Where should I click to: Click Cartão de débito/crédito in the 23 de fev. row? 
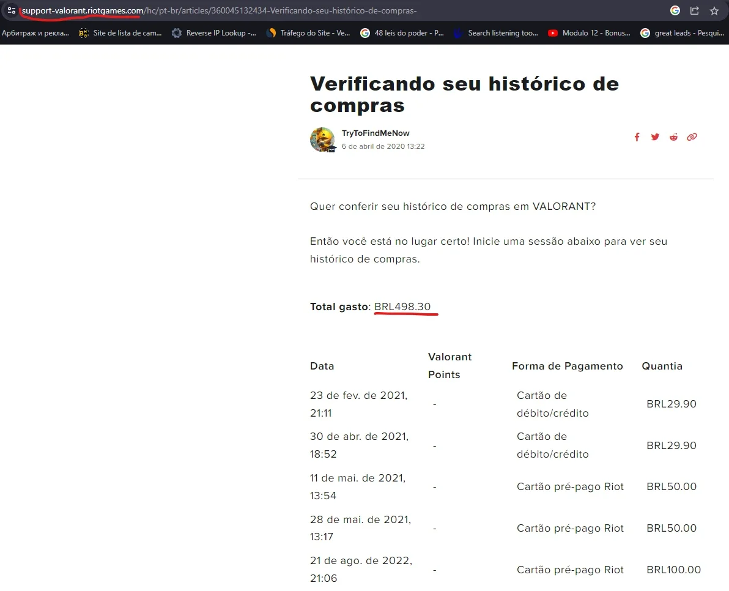(x=553, y=404)
